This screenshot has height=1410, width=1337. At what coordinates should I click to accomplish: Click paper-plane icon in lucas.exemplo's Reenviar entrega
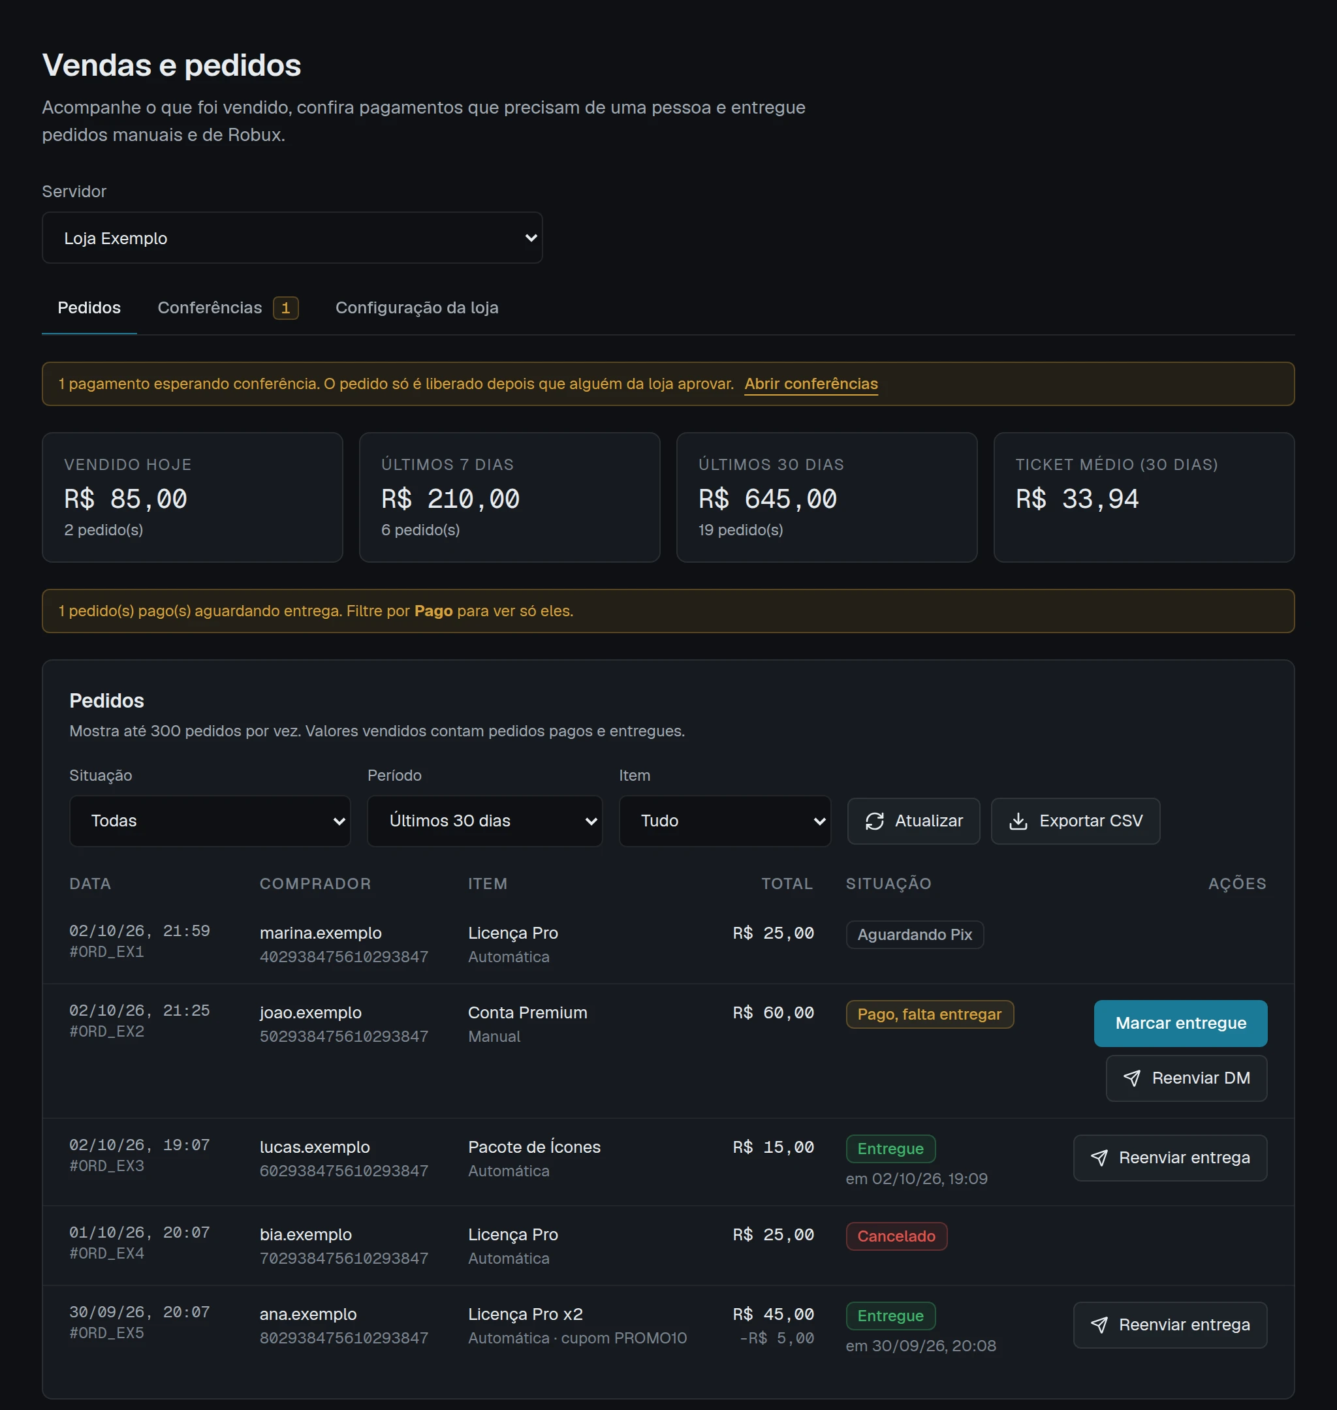point(1099,1158)
